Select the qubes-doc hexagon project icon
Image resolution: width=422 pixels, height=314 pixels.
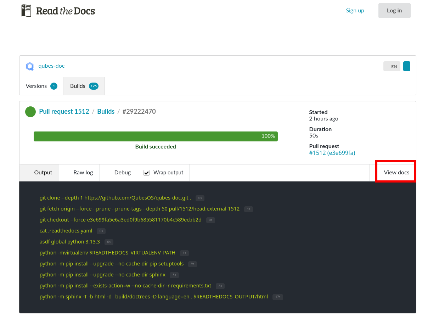[x=30, y=66]
